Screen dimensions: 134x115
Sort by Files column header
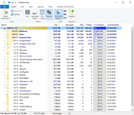(x=79, y=25)
